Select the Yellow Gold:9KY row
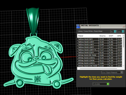126x95 pixels. [x=99, y=39]
